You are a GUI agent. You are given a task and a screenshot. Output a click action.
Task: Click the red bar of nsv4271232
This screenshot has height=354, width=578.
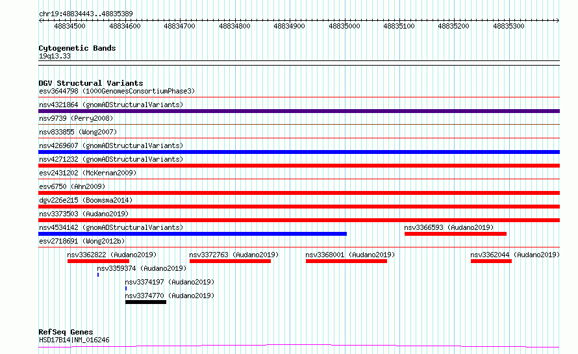click(x=299, y=166)
